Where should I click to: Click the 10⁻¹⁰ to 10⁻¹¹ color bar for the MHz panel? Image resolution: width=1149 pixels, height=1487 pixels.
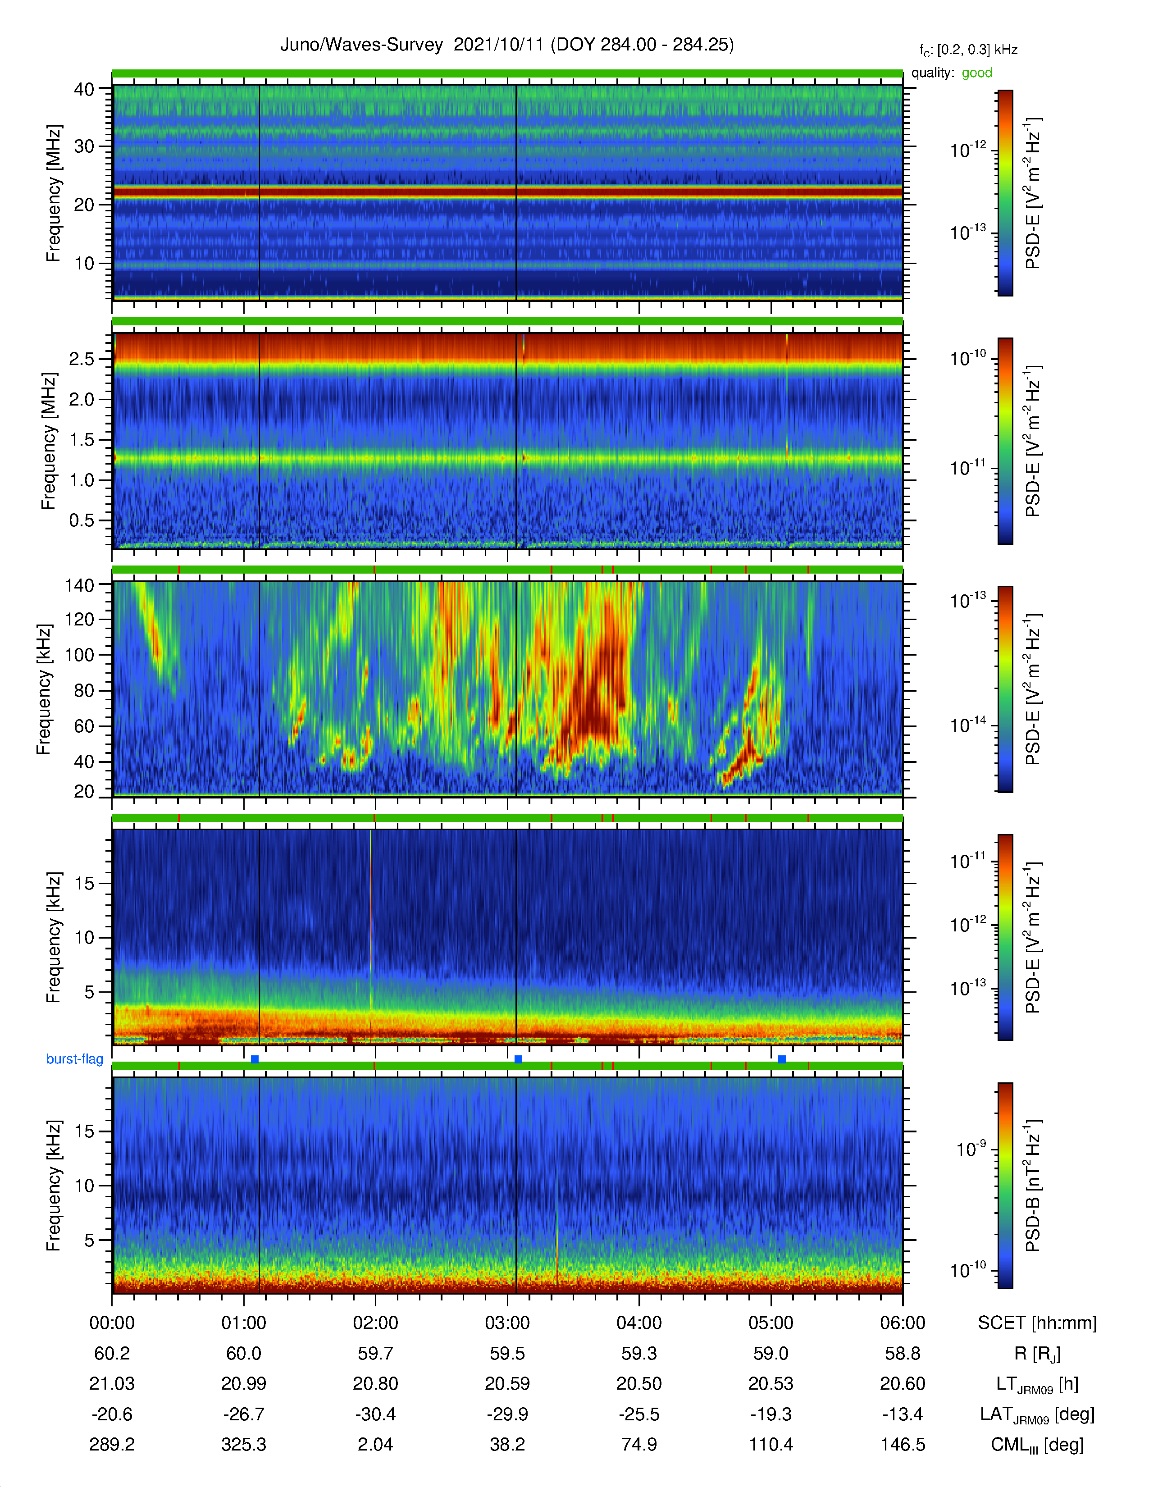tap(1005, 441)
